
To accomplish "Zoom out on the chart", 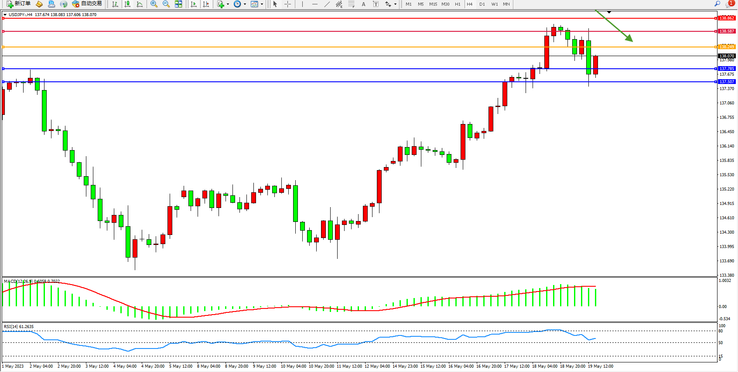I will tap(166, 4).
